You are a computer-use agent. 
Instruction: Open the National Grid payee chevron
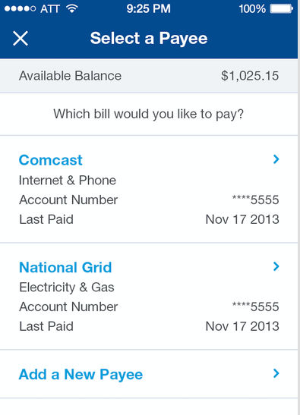point(276,266)
